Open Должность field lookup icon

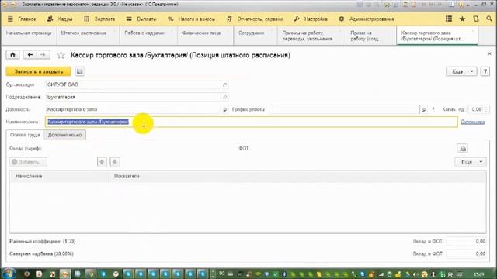click(224, 109)
